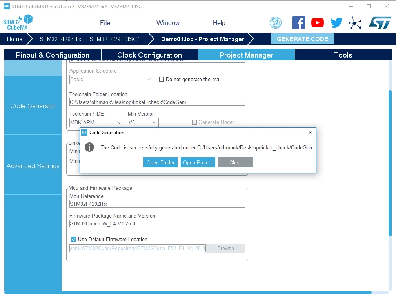This screenshot has height=298, width=396.
Task: Close the Code Generation dialog with X
Action: pyautogui.click(x=310, y=133)
